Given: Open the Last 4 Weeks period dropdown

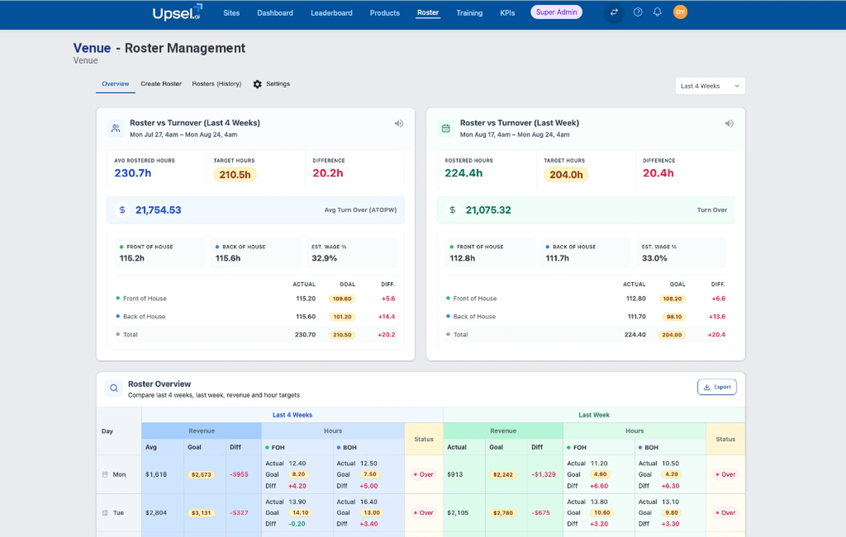Looking at the screenshot, I should point(710,86).
